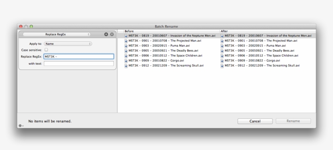The image size is (333, 150).
Task: Add a new rename action with plus icon
Action: coord(106,34)
